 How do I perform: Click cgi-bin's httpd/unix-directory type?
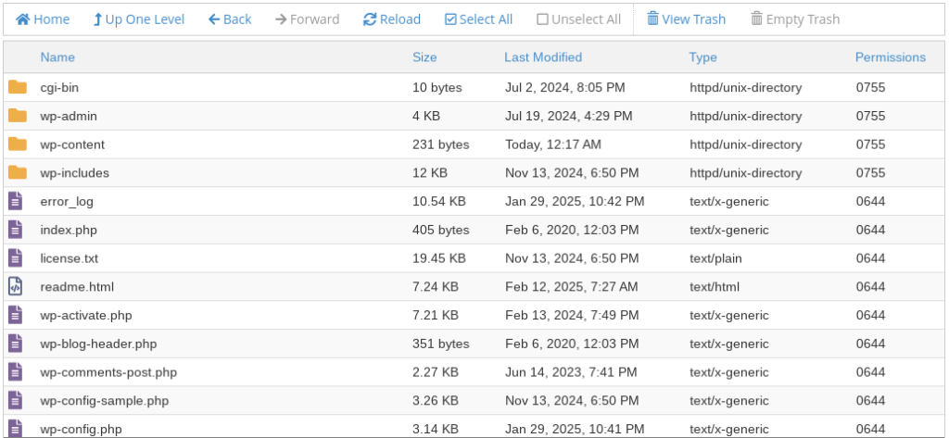(x=746, y=87)
